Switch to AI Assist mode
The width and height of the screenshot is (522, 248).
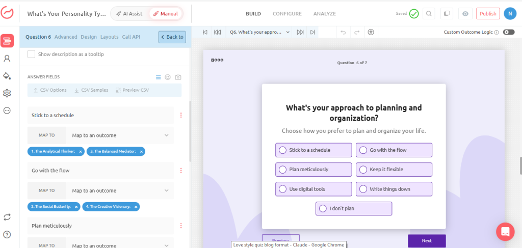coord(129,14)
